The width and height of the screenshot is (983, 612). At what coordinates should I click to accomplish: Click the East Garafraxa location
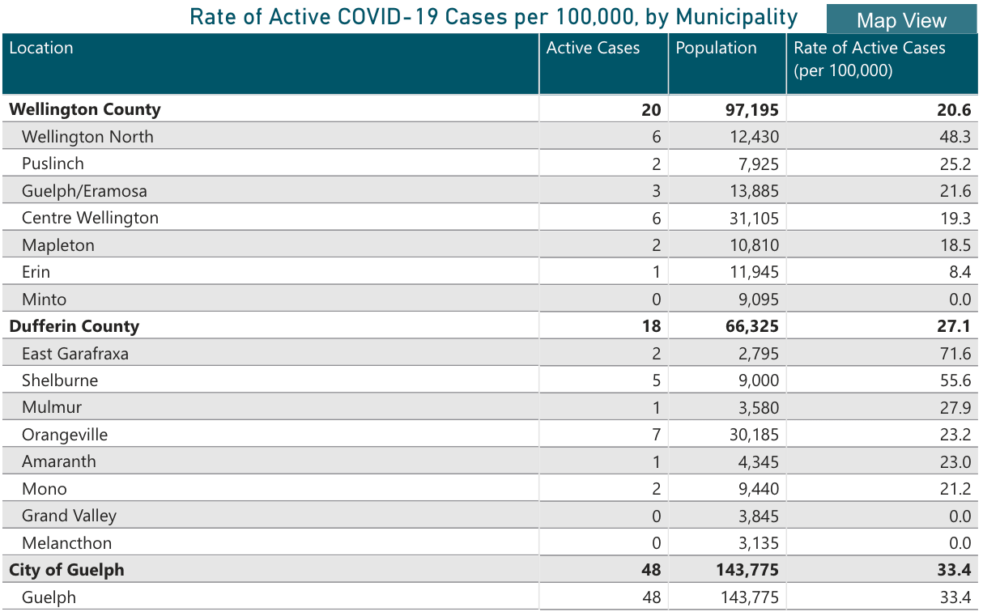(75, 353)
